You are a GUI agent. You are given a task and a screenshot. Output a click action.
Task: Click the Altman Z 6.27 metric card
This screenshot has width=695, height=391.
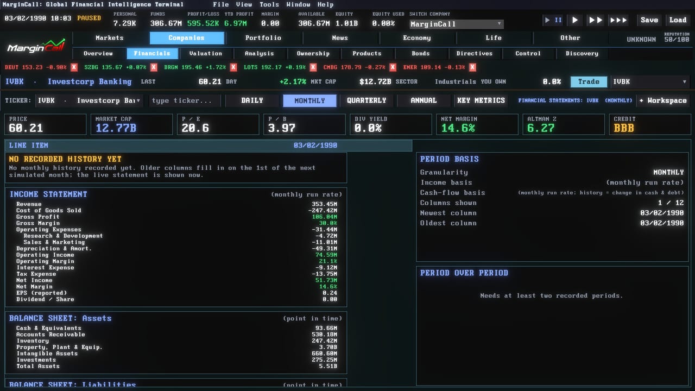pos(564,124)
